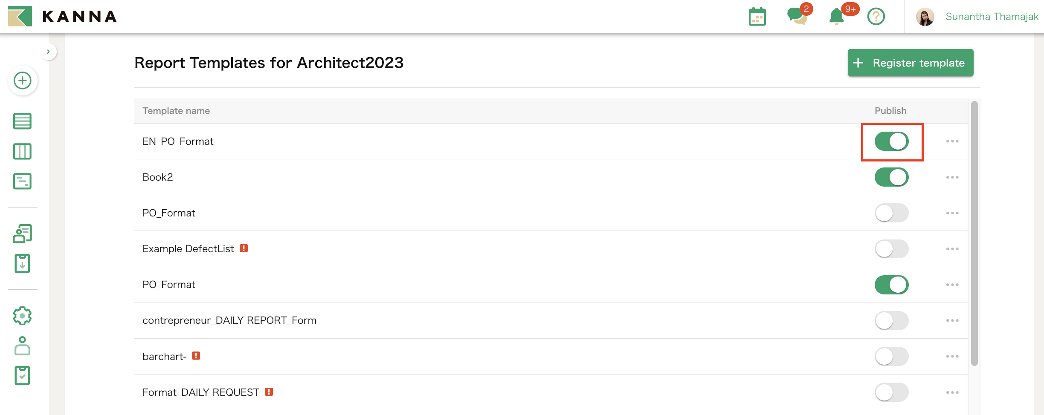Click the Register template button
This screenshot has height=415, width=1044.
pos(910,63)
